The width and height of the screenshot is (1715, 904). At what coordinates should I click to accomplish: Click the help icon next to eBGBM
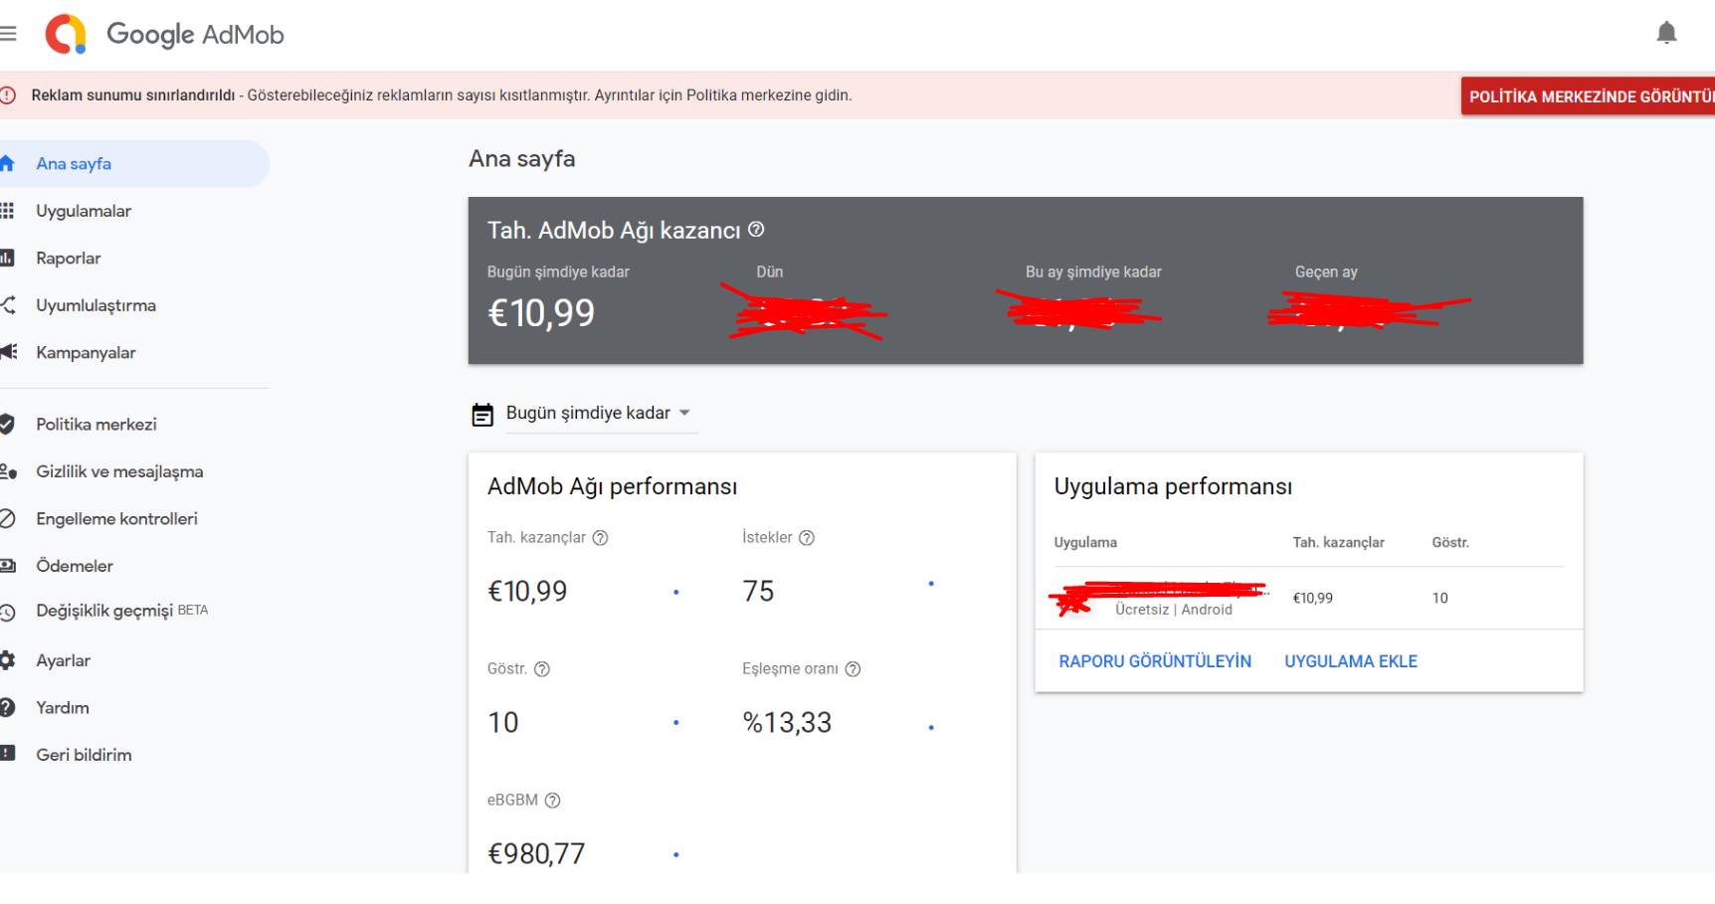(553, 801)
